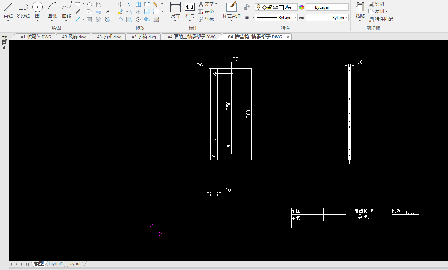Click the 特性匹配 match properties button
Viewport: 448px width, 270px height.
[x=380, y=19]
